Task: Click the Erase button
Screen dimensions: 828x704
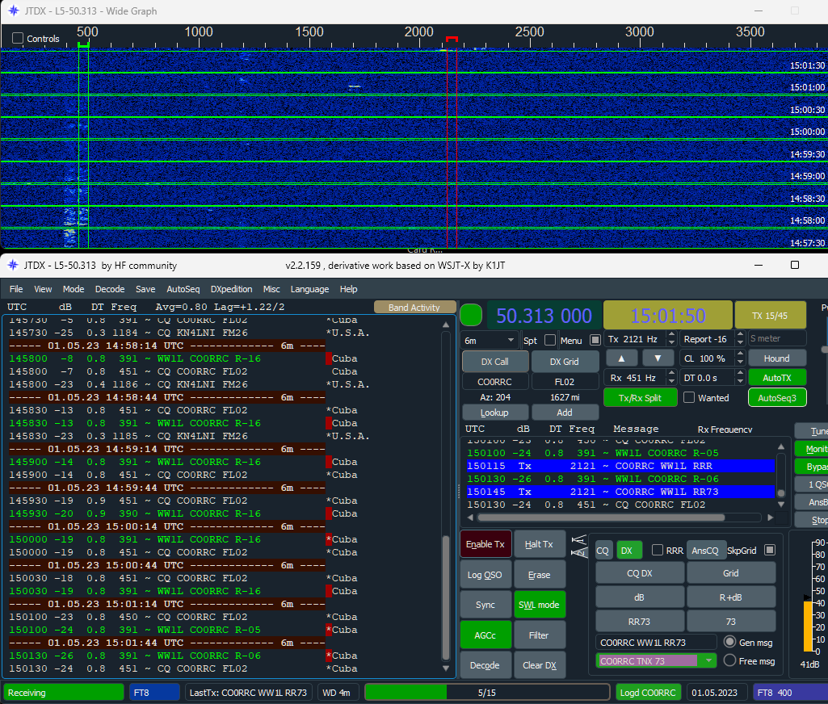Action: (x=539, y=574)
